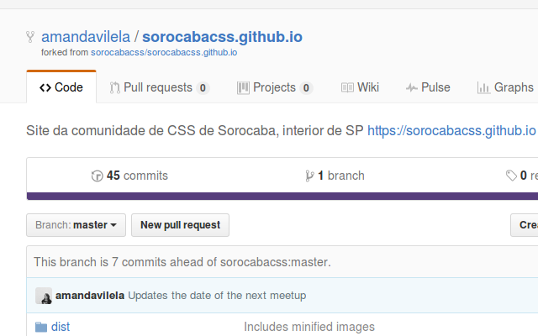
Task: Open the sorocabacss.github.io repository title link
Action: tap(222, 37)
